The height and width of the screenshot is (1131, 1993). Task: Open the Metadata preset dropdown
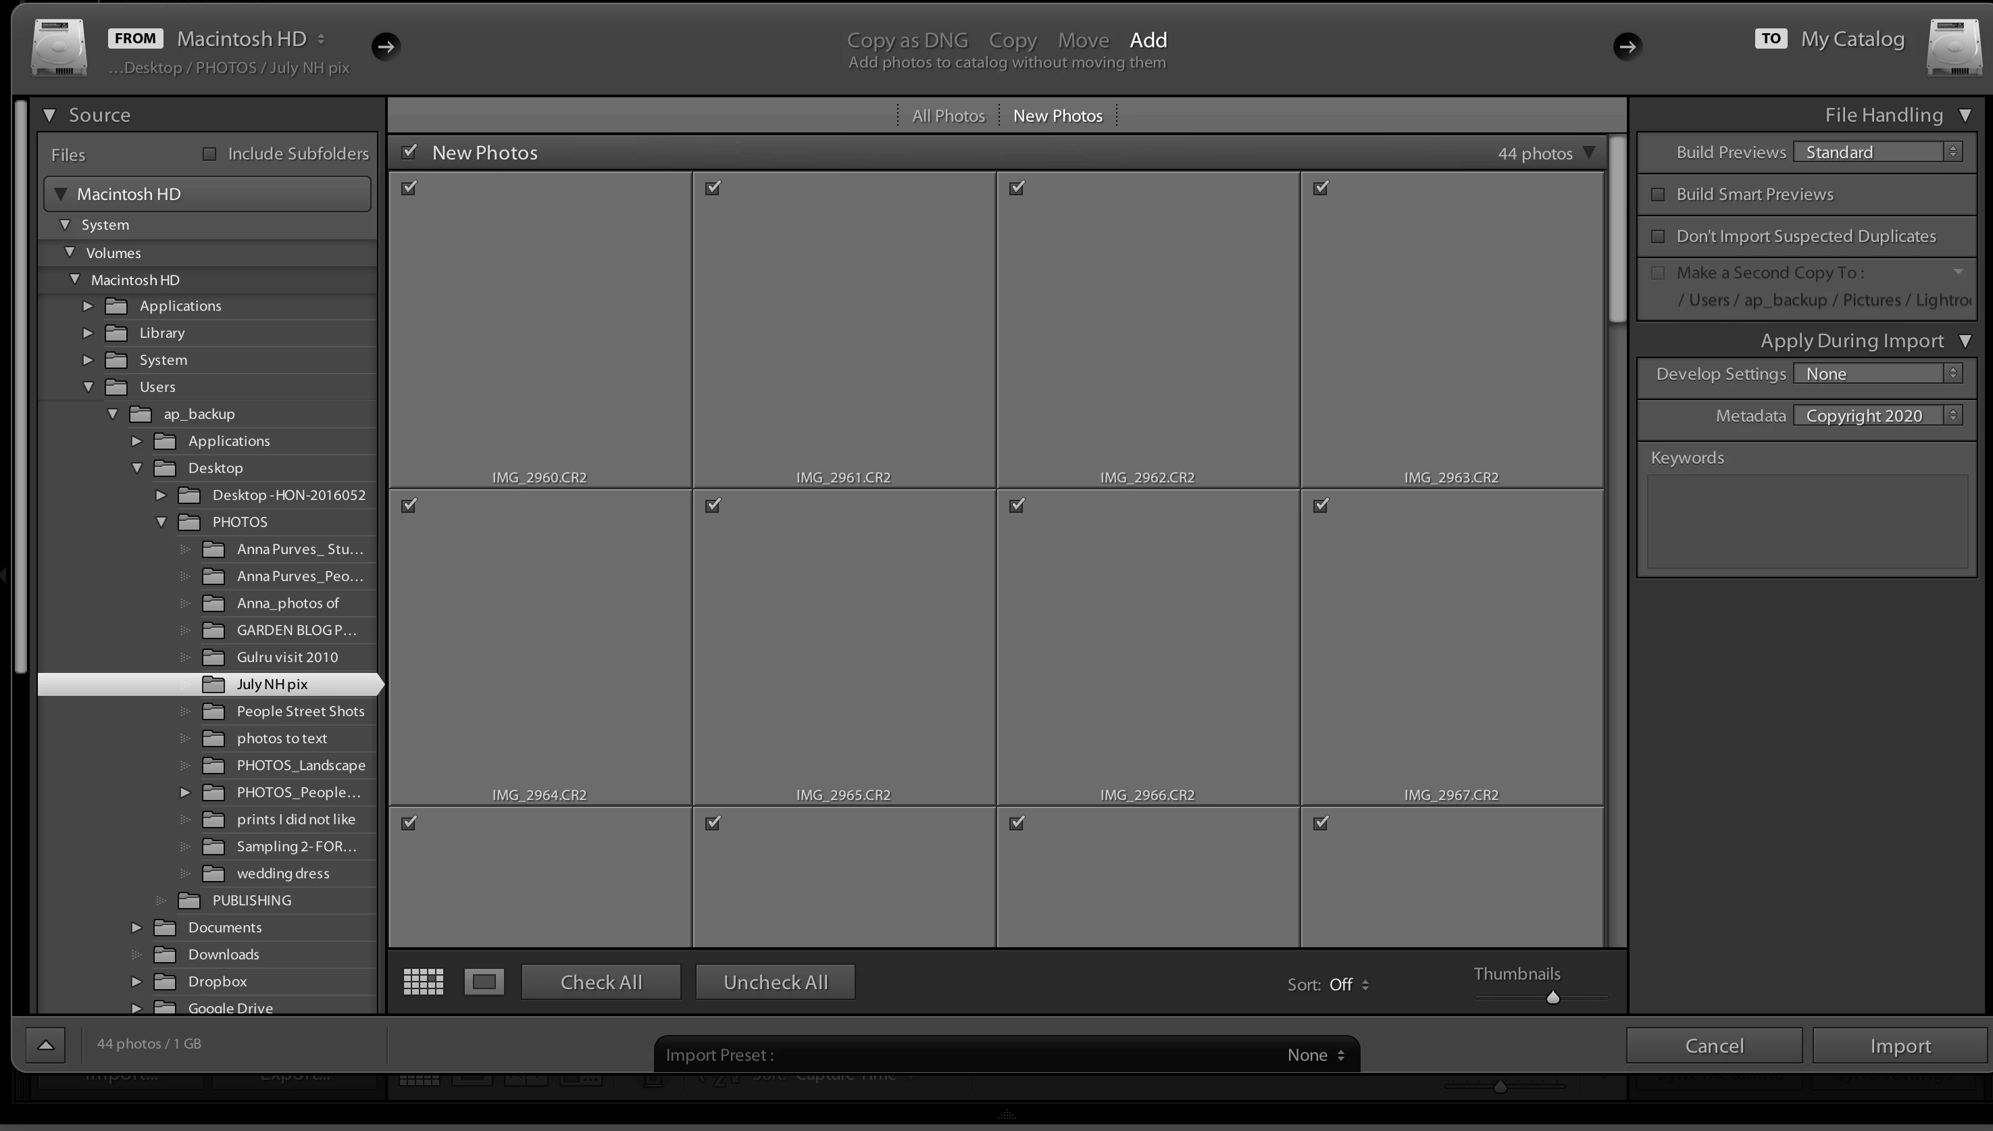[x=1878, y=416]
